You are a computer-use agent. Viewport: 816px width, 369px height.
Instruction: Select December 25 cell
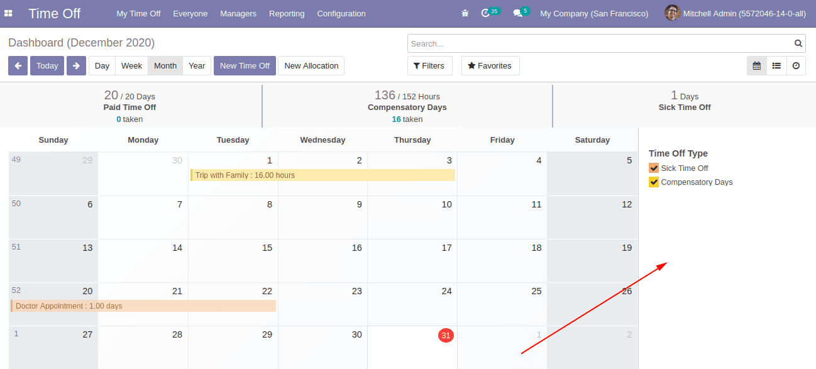502,304
